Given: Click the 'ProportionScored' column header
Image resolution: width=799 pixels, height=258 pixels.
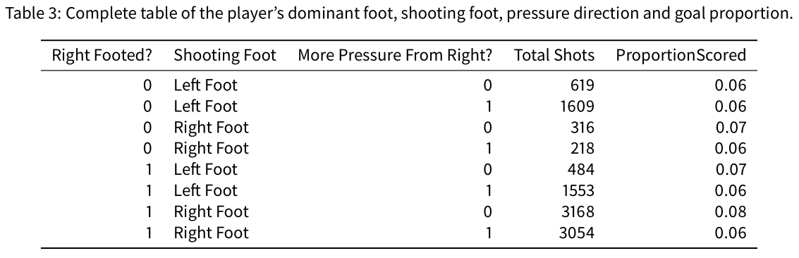Looking at the screenshot, I should (x=681, y=56).
